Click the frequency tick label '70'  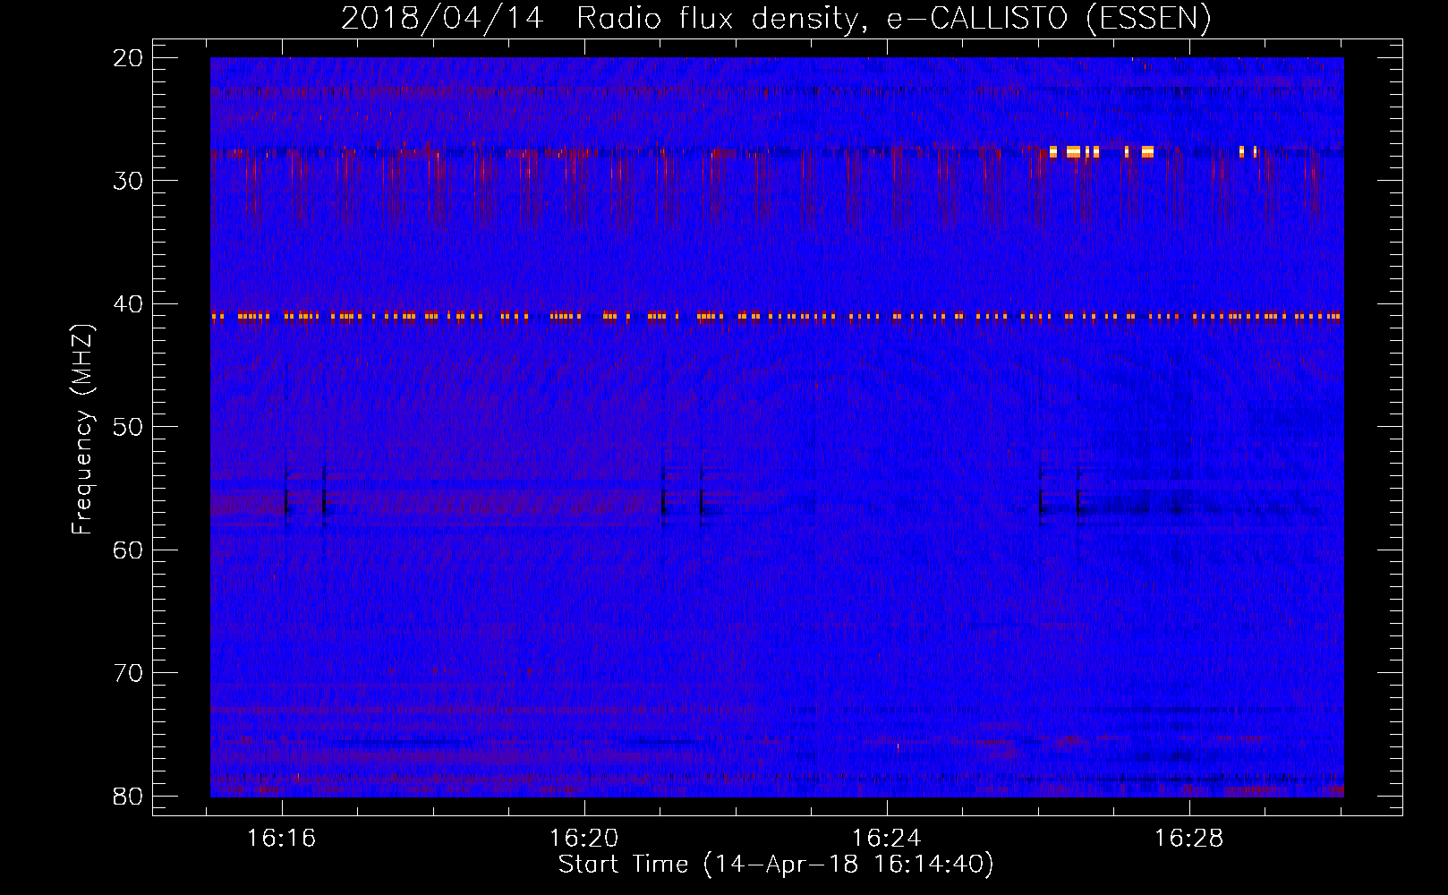[128, 673]
